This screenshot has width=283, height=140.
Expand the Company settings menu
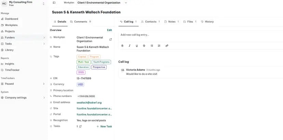click(44, 98)
